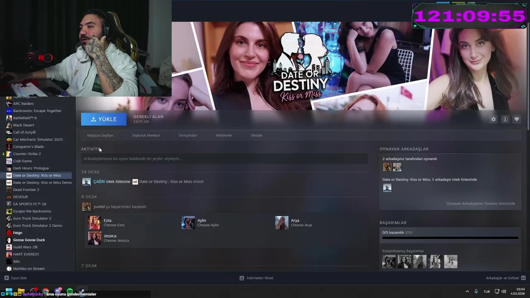Image resolution: width=530 pixels, height=298 pixels.
Task: View the Arya achievement thumbnail
Action: (x=282, y=223)
